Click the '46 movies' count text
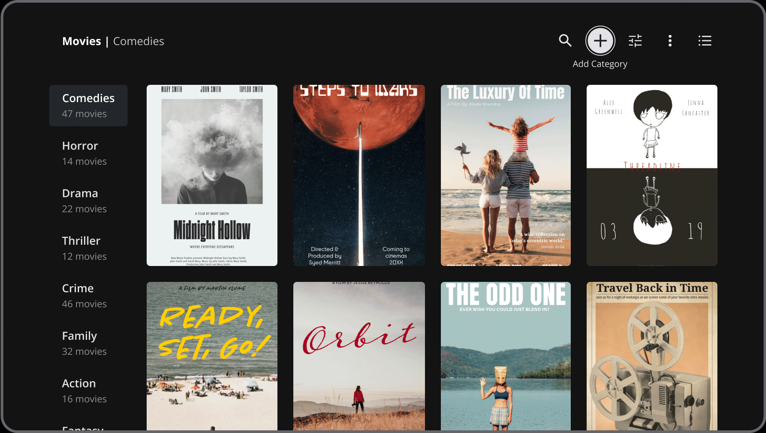 [84, 304]
